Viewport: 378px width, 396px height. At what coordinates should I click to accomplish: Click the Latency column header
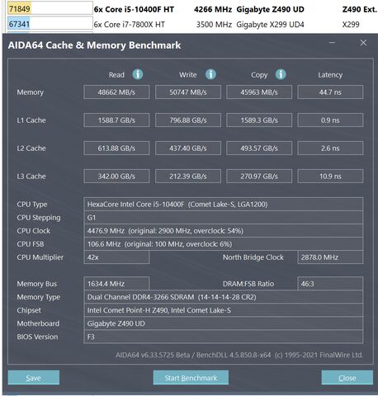pos(330,75)
